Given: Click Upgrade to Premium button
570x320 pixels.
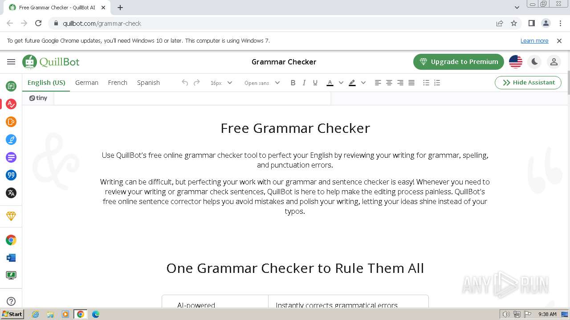Looking at the screenshot, I should click(x=459, y=62).
